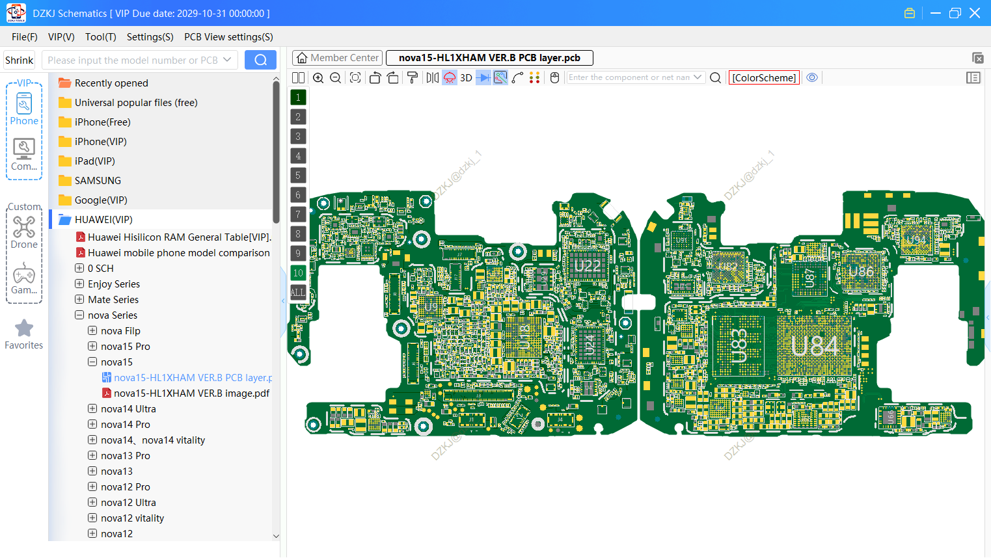The height and width of the screenshot is (558, 991).
Task: Expand the 0 SCH node
Action: [79, 268]
